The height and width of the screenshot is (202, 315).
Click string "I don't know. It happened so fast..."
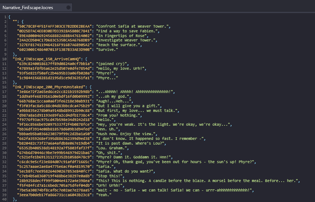coord(150,138)
